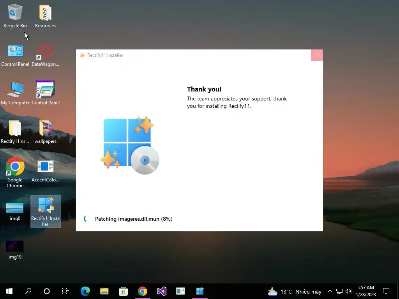Open the Resources folder on desktop
Viewport: 399px width, 299px height.
pyautogui.click(x=45, y=16)
